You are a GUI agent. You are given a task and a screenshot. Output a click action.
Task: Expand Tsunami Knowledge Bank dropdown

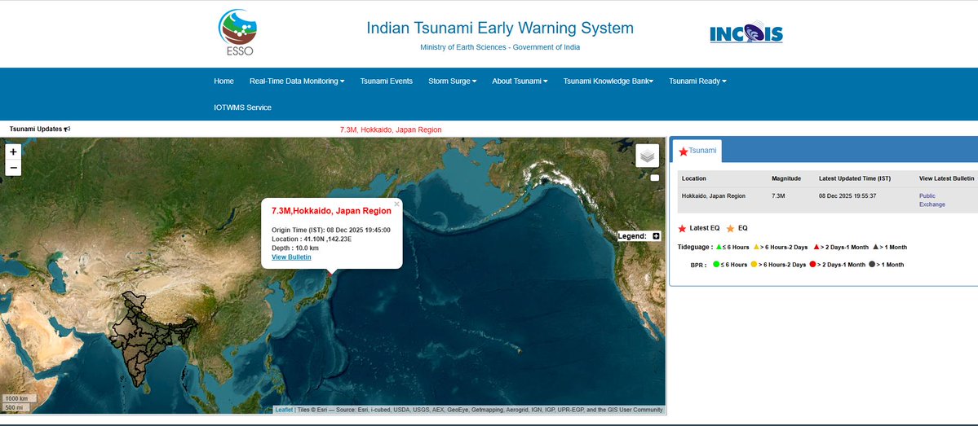[x=608, y=81]
